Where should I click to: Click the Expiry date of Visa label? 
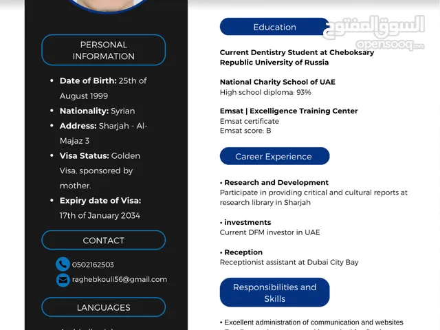[100, 201]
